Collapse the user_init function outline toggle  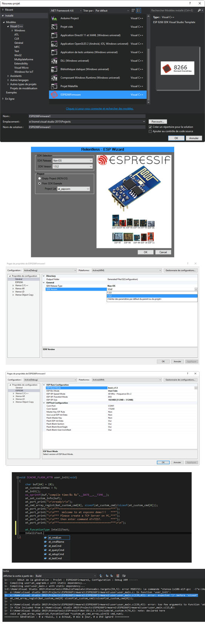(x=17, y=477)
